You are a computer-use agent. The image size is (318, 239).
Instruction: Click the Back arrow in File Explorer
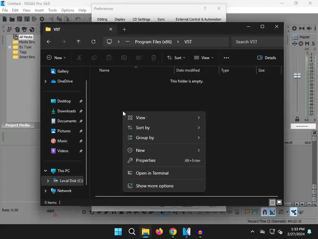pyautogui.click(x=49, y=42)
